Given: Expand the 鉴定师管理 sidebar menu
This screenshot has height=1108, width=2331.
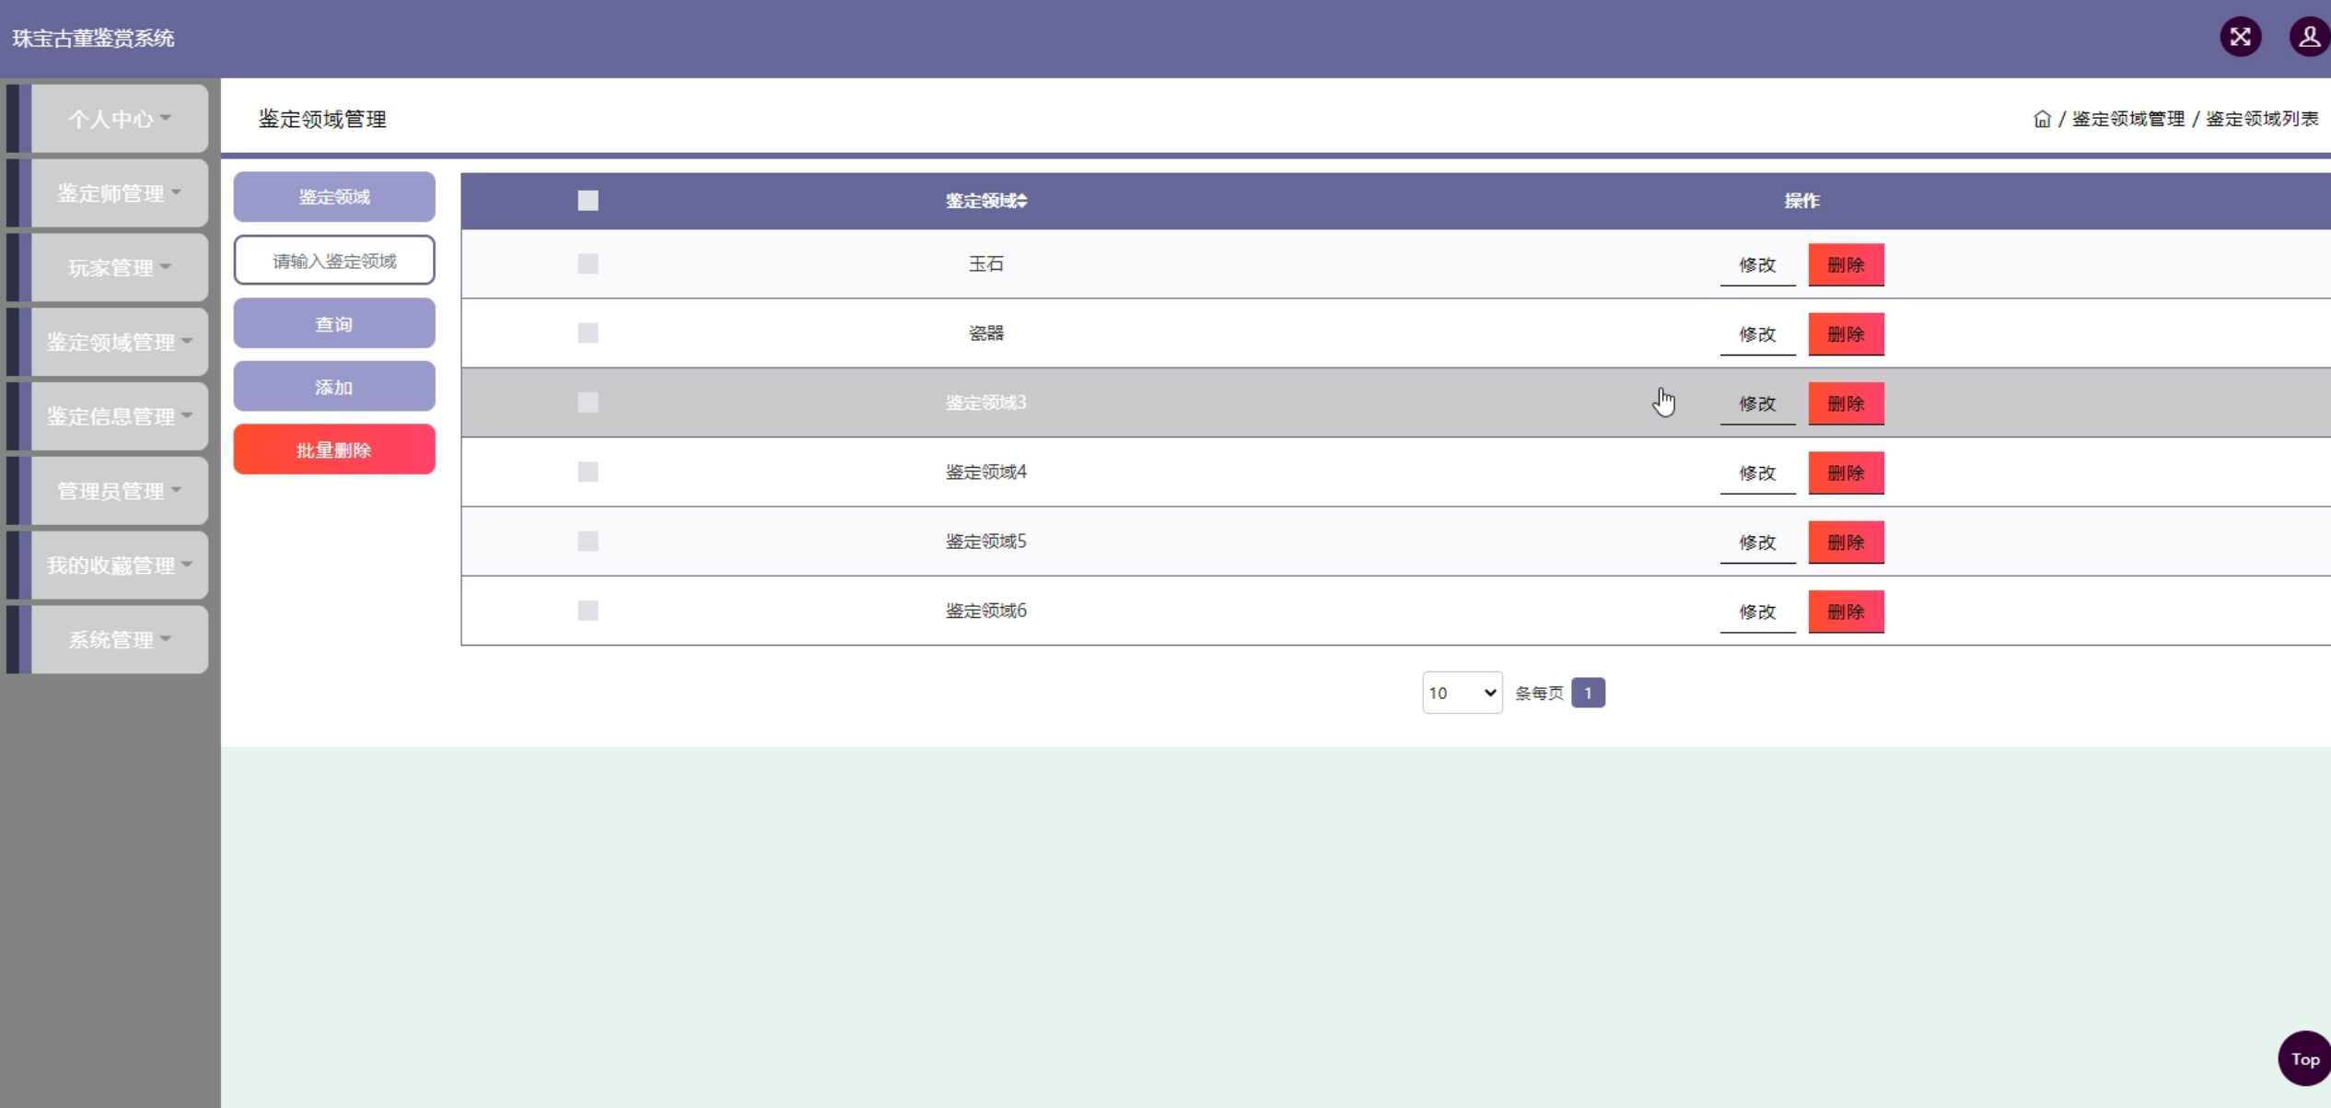Looking at the screenshot, I should pyautogui.click(x=119, y=193).
